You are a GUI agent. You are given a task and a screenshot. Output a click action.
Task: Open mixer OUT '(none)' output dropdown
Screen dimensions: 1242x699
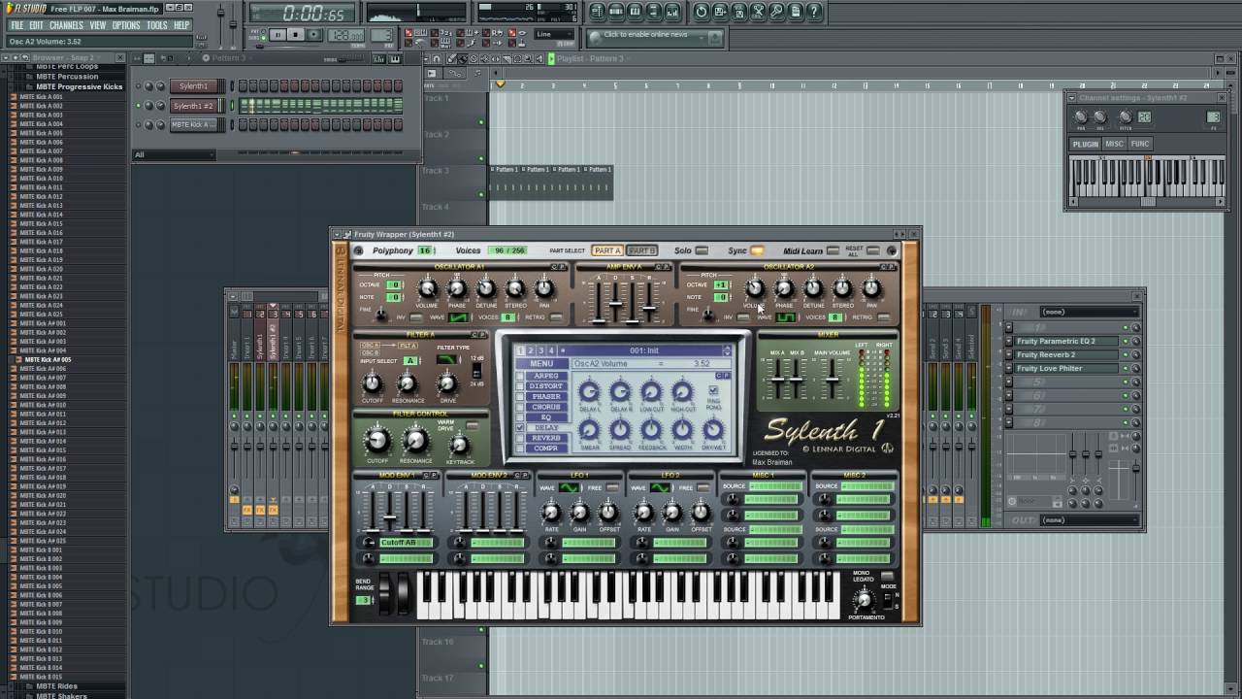[1089, 520]
